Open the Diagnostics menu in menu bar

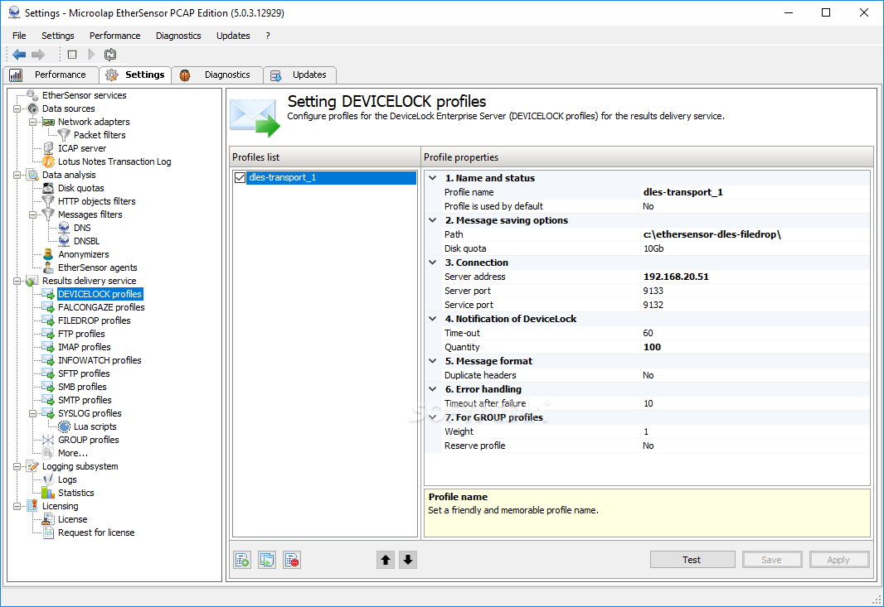pos(178,36)
